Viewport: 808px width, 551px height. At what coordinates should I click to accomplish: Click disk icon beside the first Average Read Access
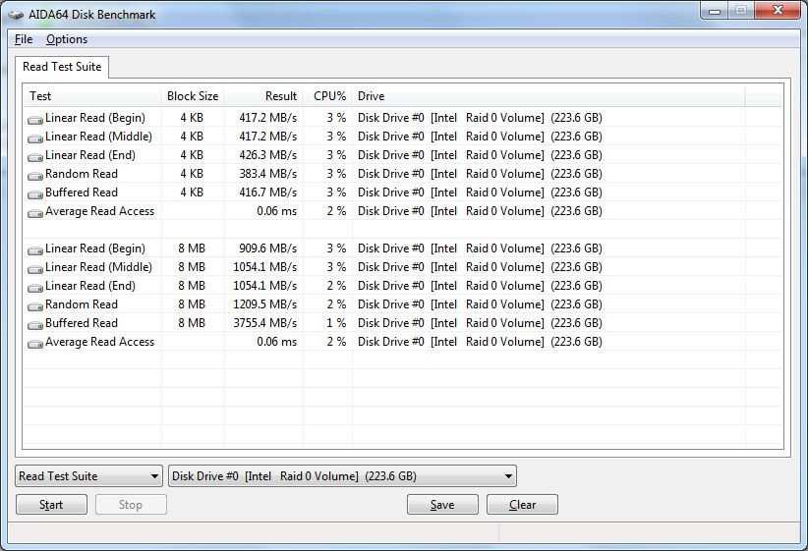pyautogui.click(x=35, y=213)
